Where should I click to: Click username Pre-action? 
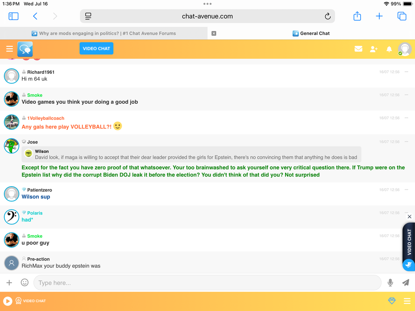point(39,259)
